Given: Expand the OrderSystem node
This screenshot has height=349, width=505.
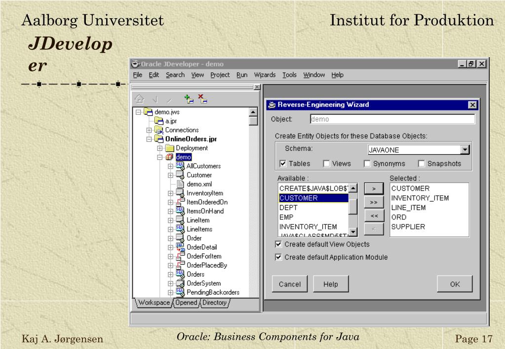Looking at the screenshot, I should pos(170,283).
